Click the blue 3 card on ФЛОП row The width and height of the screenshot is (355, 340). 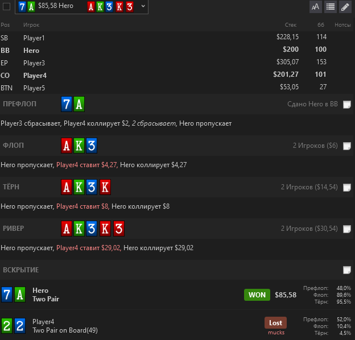click(92, 146)
